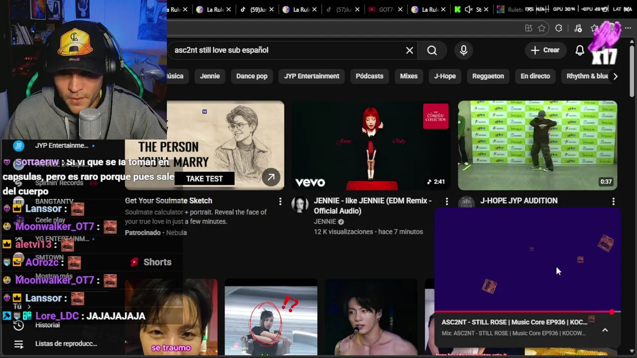Select the Jennie filter chip
The width and height of the screenshot is (637, 358).
pyautogui.click(x=210, y=76)
